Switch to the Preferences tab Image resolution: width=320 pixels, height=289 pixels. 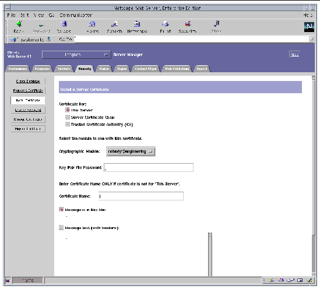(x=17, y=69)
